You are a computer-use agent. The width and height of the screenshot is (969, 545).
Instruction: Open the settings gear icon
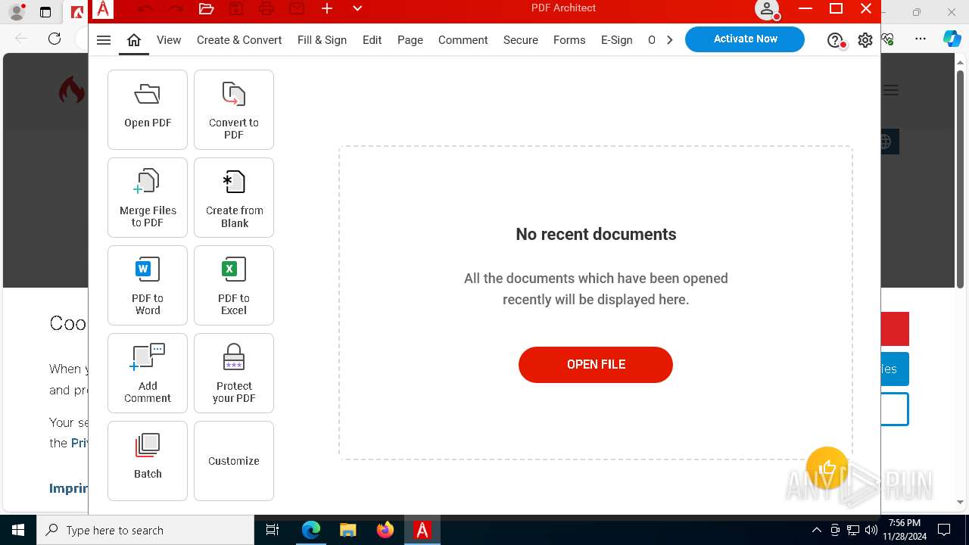[x=865, y=40]
